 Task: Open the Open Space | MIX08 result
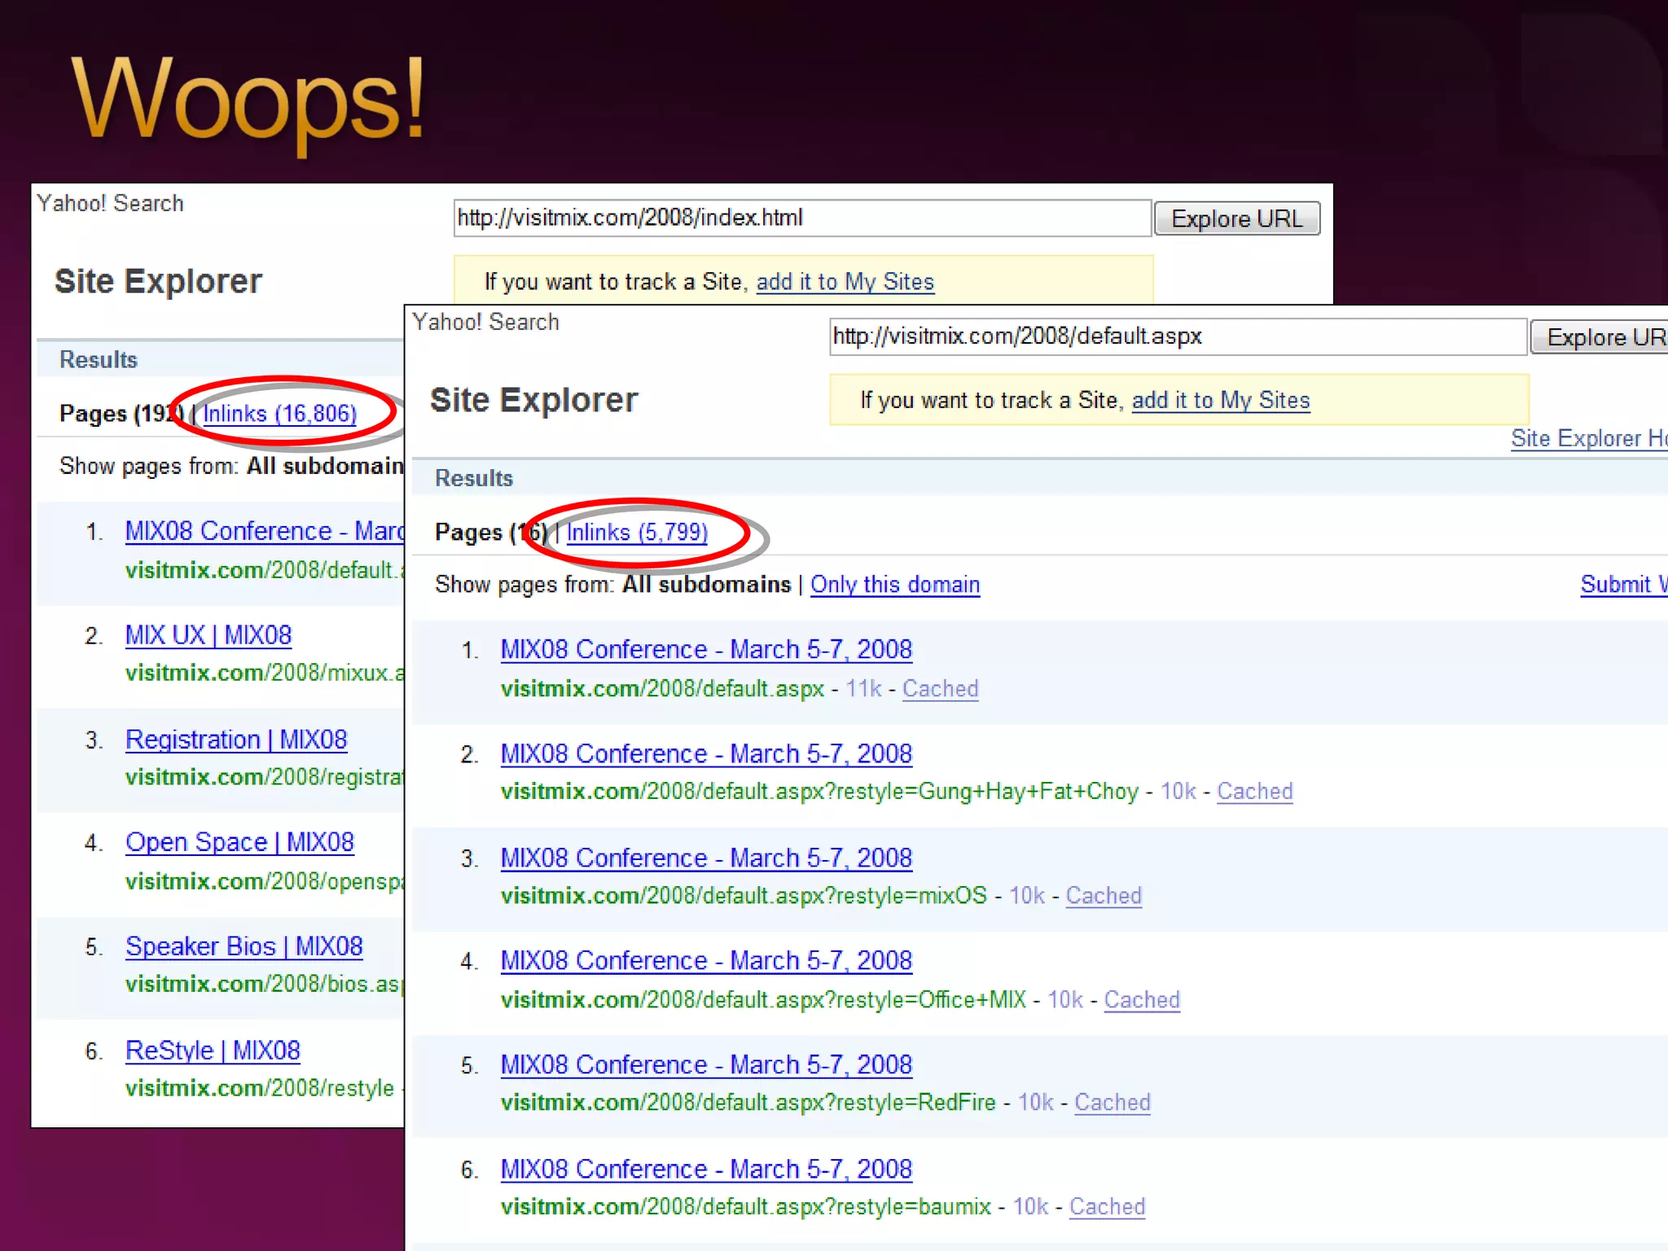(239, 842)
